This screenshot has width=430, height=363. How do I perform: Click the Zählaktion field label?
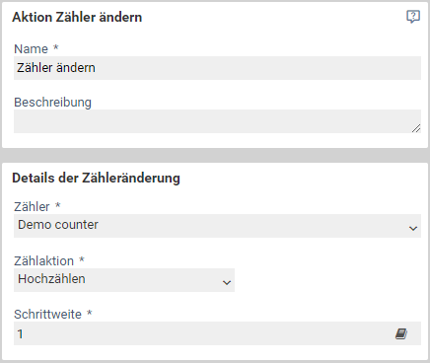(x=44, y=260)
